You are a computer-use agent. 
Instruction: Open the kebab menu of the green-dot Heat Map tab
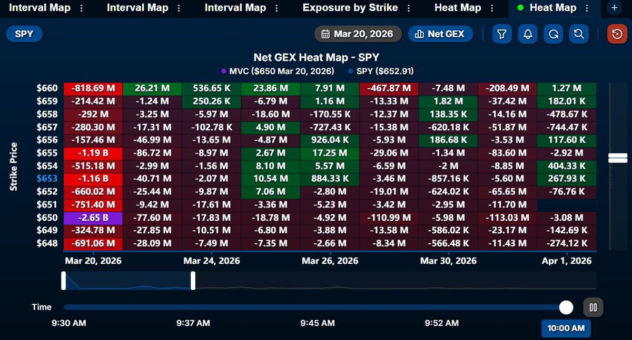587,8
